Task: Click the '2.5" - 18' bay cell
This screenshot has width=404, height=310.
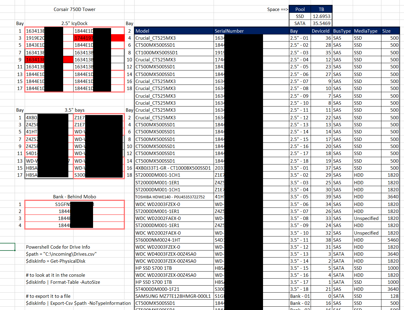Action: click(300, 161)
